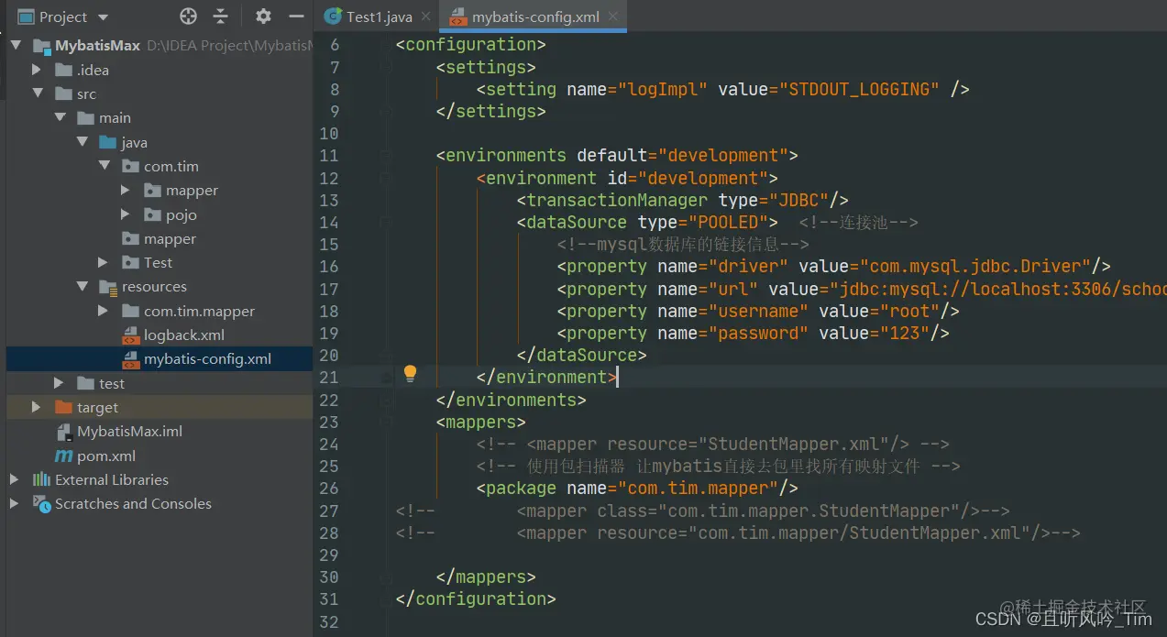Click the .idea folder icon
The width and height of the screenshot is (1167, 637).
63,70
